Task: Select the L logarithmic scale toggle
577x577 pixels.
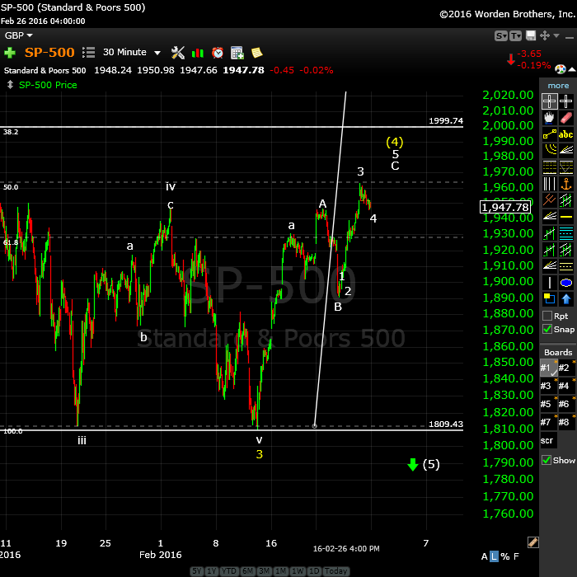Action: (x=494, y=556)
